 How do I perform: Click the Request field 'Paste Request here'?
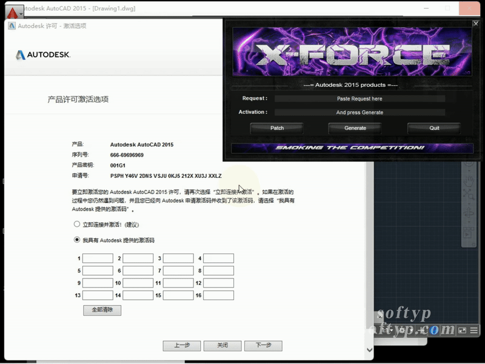click(x=360, y=99)
